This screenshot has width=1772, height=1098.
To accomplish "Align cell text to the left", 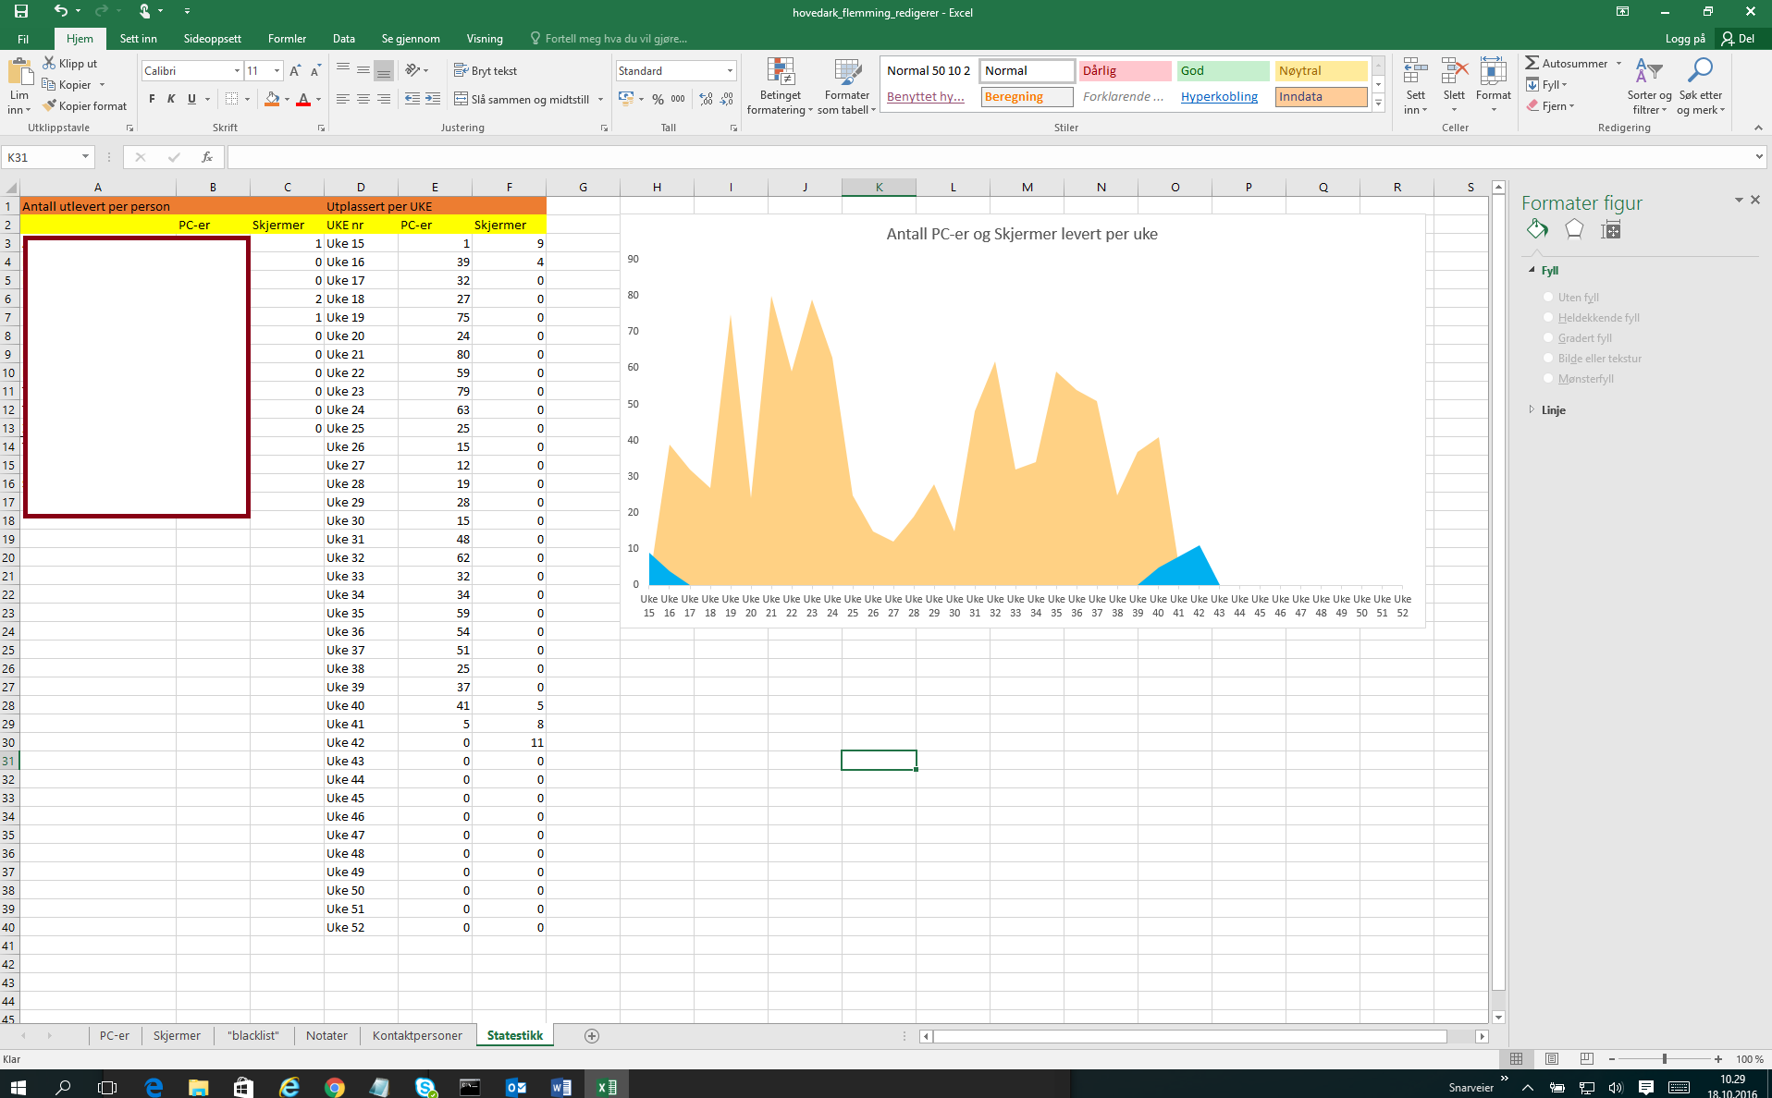I will [x=343, y=99].
